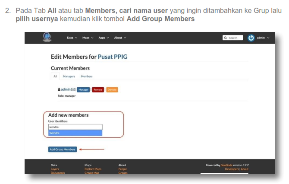Click the orange Demote button
The width and height of the screenshot is (289, 184).
(x=112, y=89)
